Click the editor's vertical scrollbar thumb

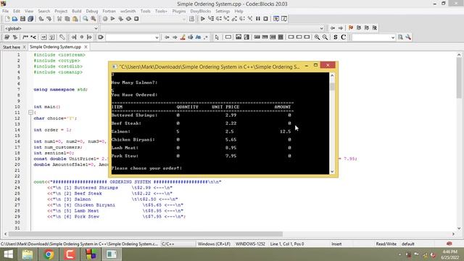pyautogui.click(x=459, y=78)
